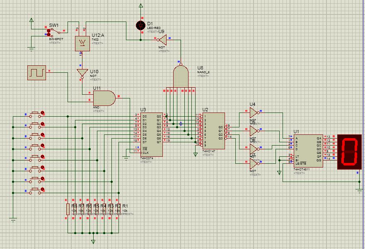The image size is (365, 249).
Task: Select the ground symbol under U3 OE
Action: pyautogui.click(x=126, y=158)
